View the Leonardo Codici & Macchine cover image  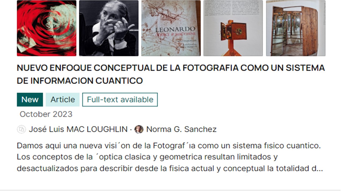pos(171,28)
